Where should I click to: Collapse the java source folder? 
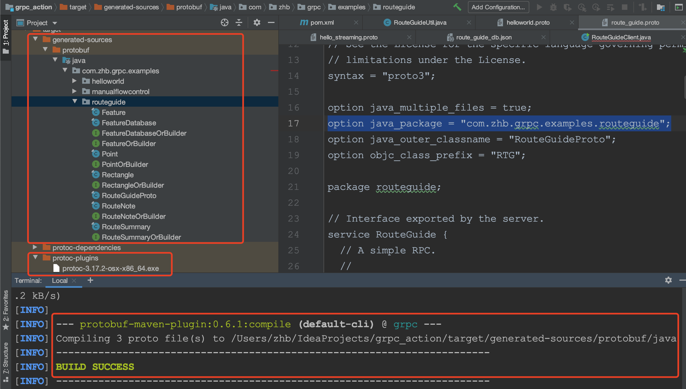click(x=55, y=60)
